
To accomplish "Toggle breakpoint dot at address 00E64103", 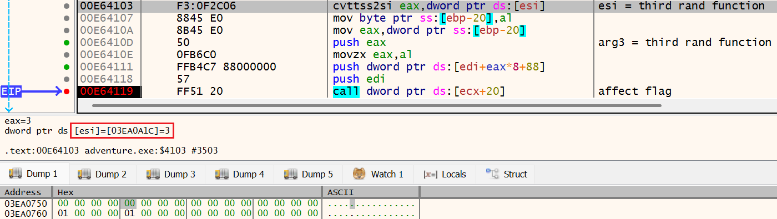I will click(x=67, y=6).
